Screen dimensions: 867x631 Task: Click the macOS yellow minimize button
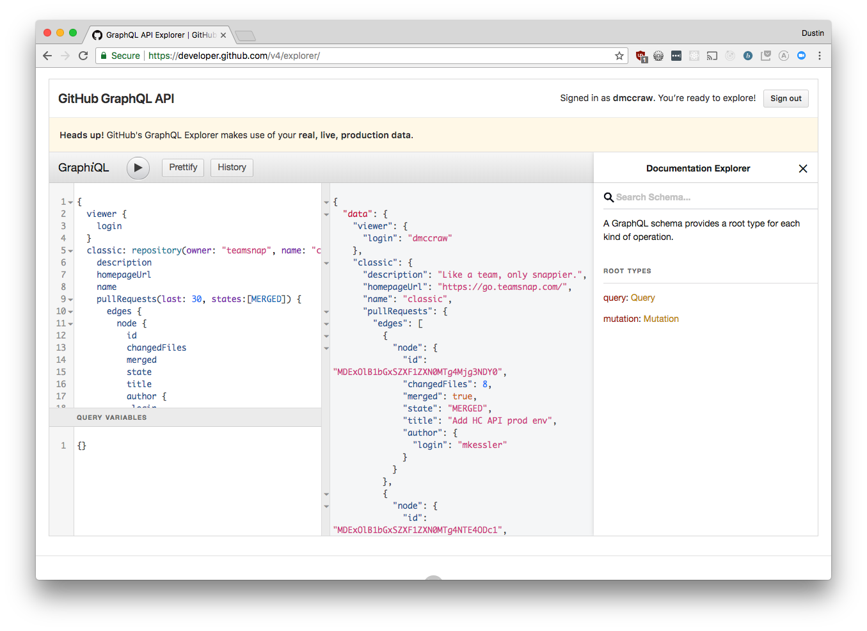(60, 33)
